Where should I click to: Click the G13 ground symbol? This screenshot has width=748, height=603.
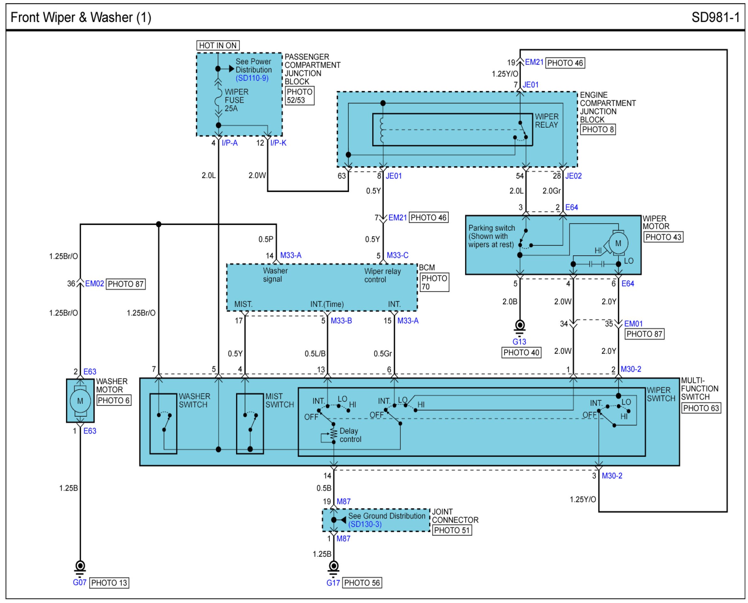(520, 326)
